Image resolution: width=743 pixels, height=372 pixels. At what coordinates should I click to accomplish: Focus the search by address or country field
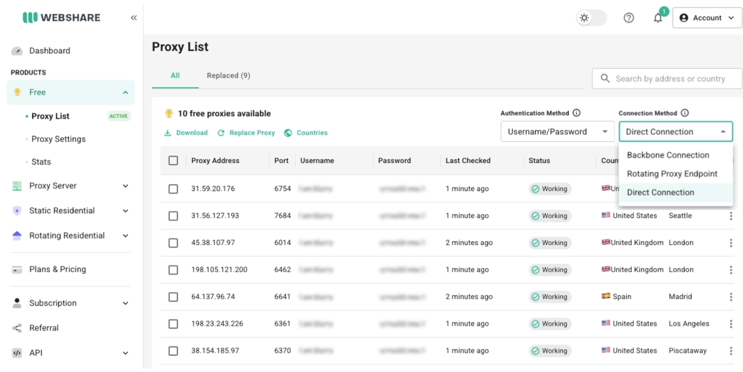667,79
